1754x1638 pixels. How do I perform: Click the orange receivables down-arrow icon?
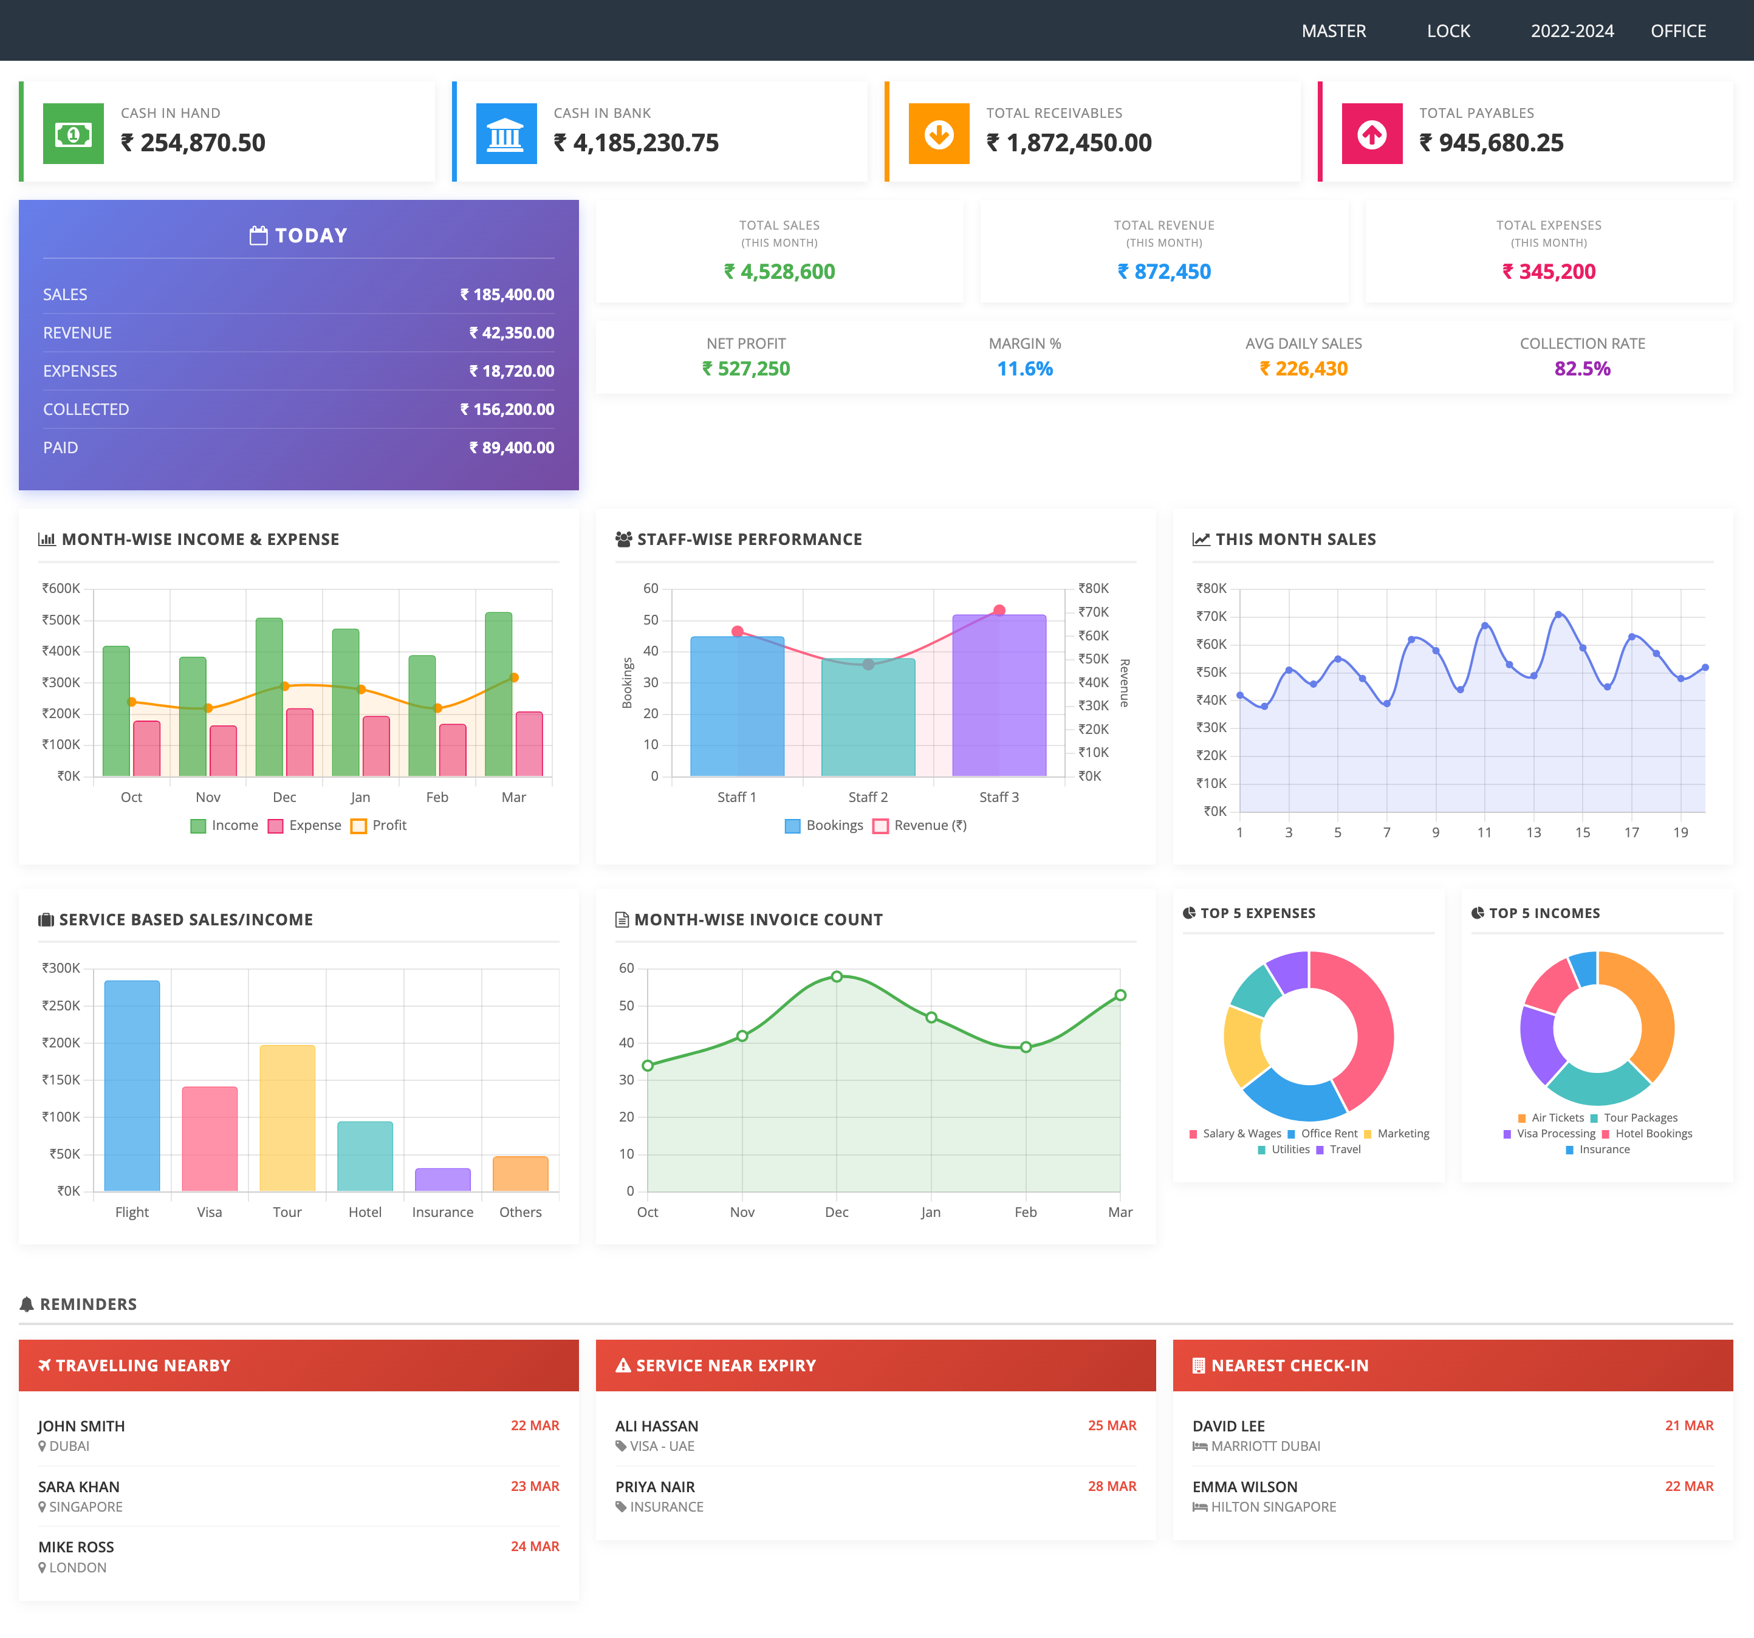click(939, 134)
